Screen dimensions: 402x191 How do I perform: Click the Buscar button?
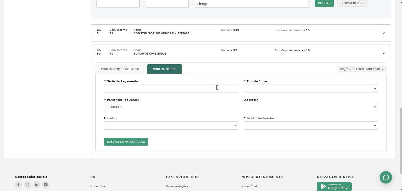point(324,3)
